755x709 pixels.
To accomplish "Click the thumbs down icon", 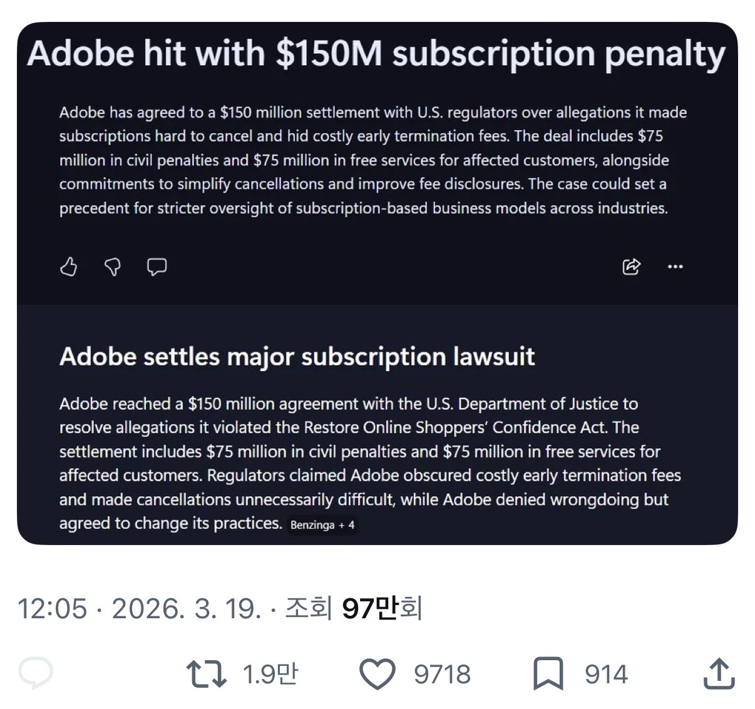I will click(x=112, y=267).
